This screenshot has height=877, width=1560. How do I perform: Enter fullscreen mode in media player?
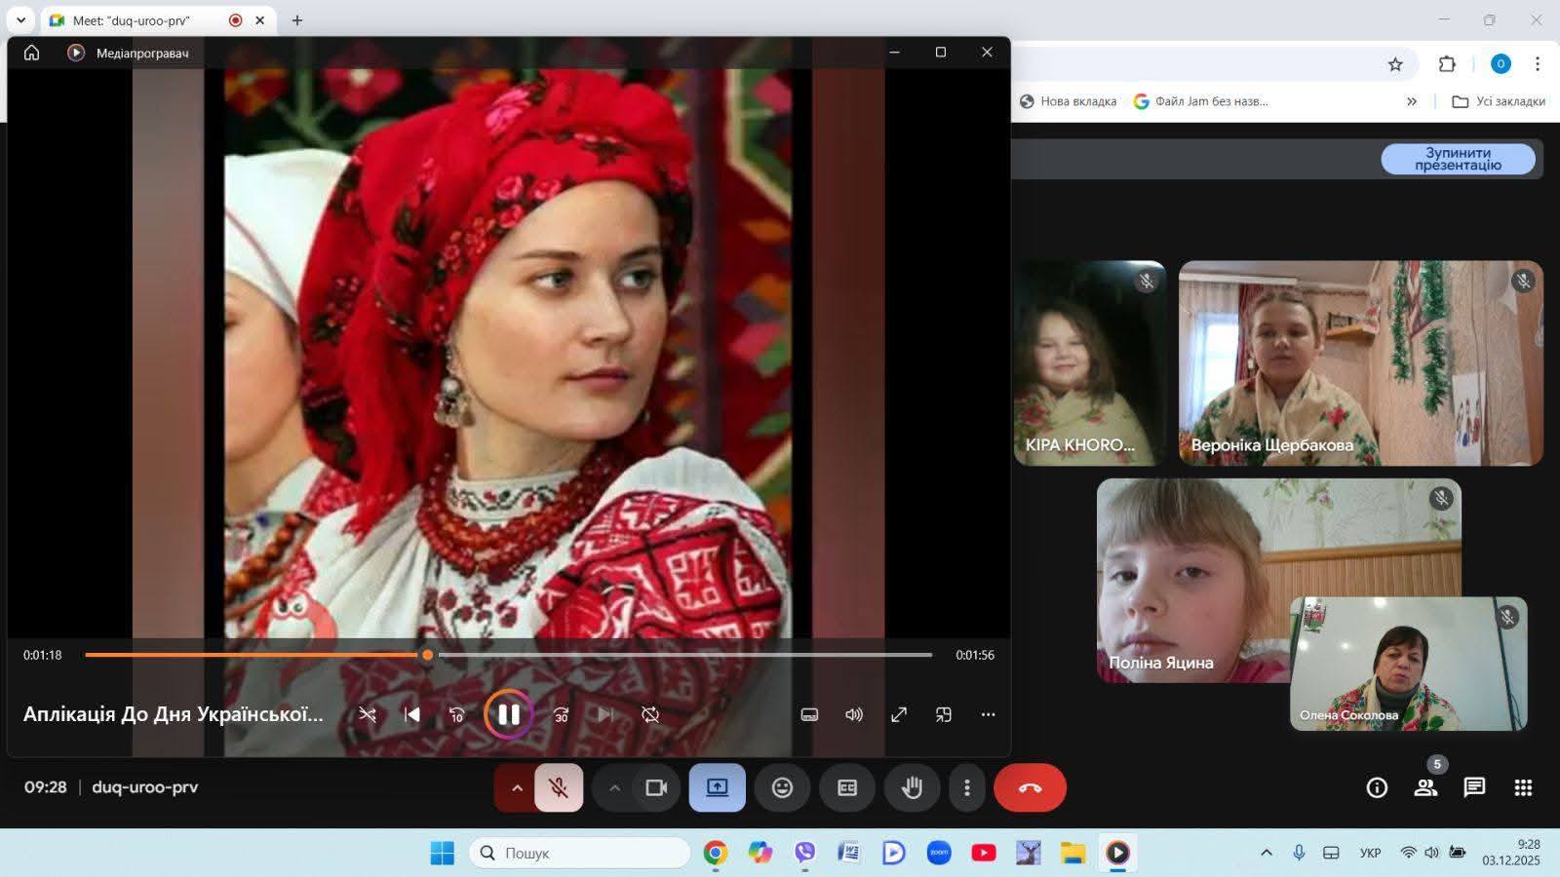point(899,714)
